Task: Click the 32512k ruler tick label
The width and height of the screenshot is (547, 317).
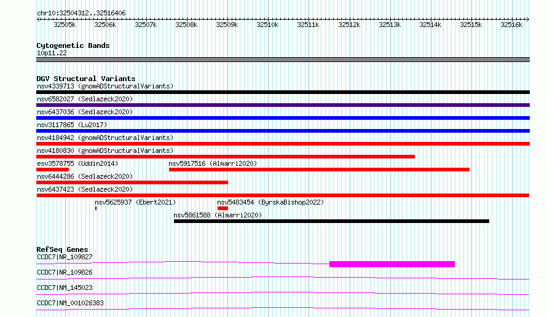Action: 349,25
